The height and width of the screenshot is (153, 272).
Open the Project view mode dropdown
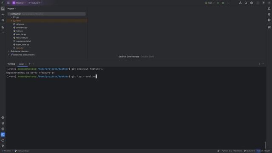click(x=11, y=8)
